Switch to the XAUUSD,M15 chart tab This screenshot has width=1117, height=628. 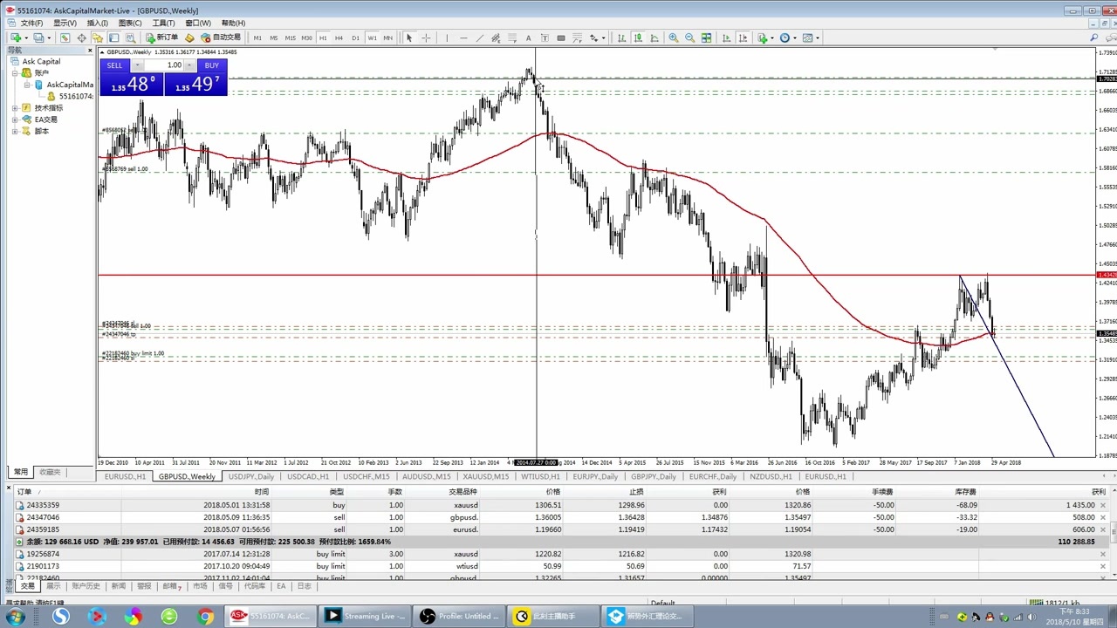point(485,476)
